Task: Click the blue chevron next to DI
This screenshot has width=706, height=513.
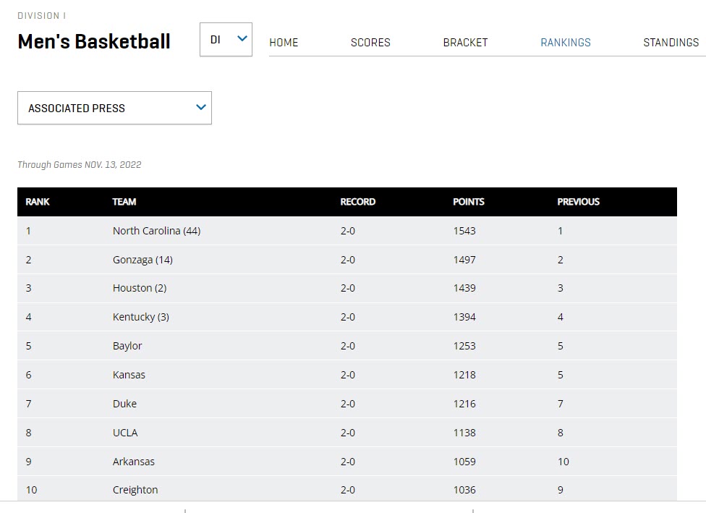Action: tap(242, 39)
